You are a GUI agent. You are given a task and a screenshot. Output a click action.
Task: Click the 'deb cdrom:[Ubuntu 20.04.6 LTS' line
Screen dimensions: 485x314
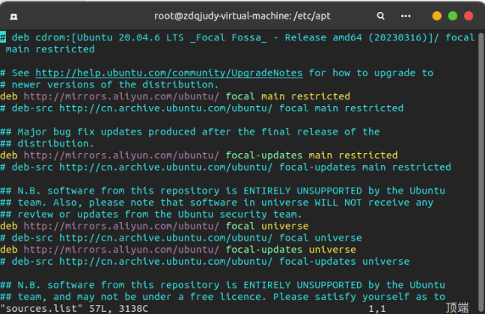point(237,37)
